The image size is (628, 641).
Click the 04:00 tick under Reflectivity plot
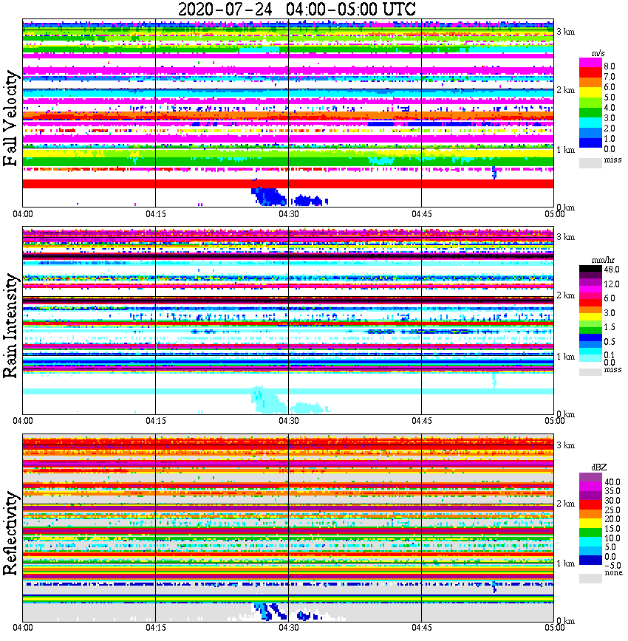pos(23,628)
